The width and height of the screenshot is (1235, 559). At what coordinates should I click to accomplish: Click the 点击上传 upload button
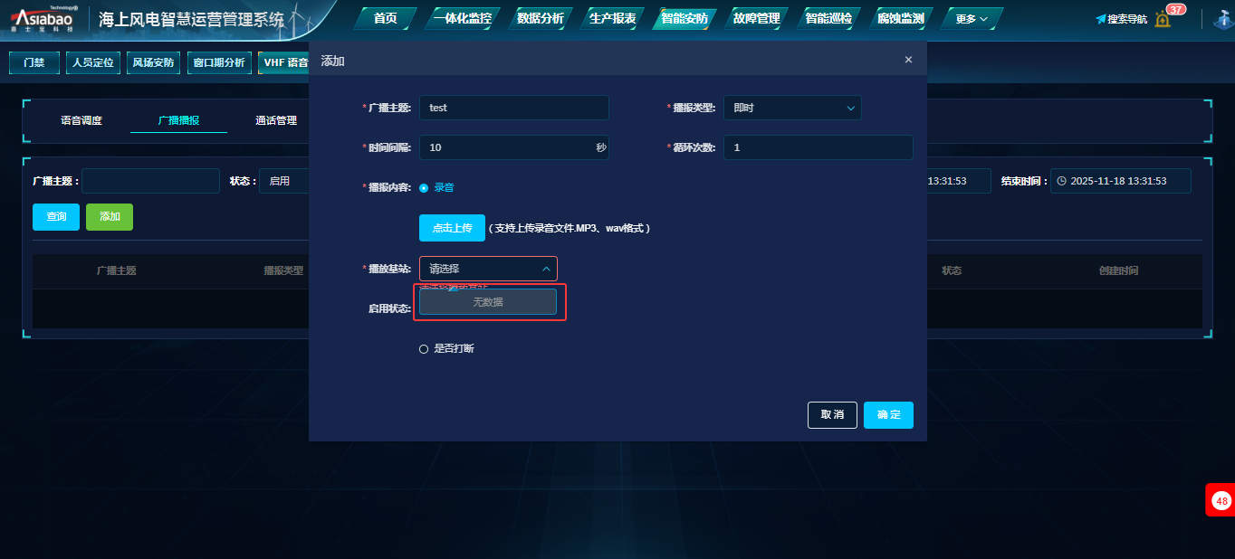click(452, 228)
